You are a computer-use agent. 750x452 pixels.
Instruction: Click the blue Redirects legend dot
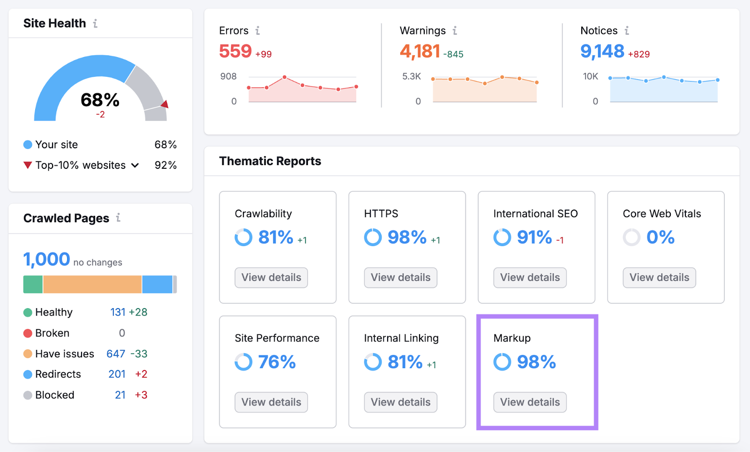28,374
